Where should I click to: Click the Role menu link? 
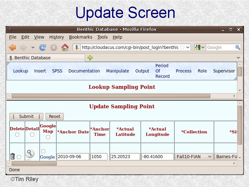[202, 71]
